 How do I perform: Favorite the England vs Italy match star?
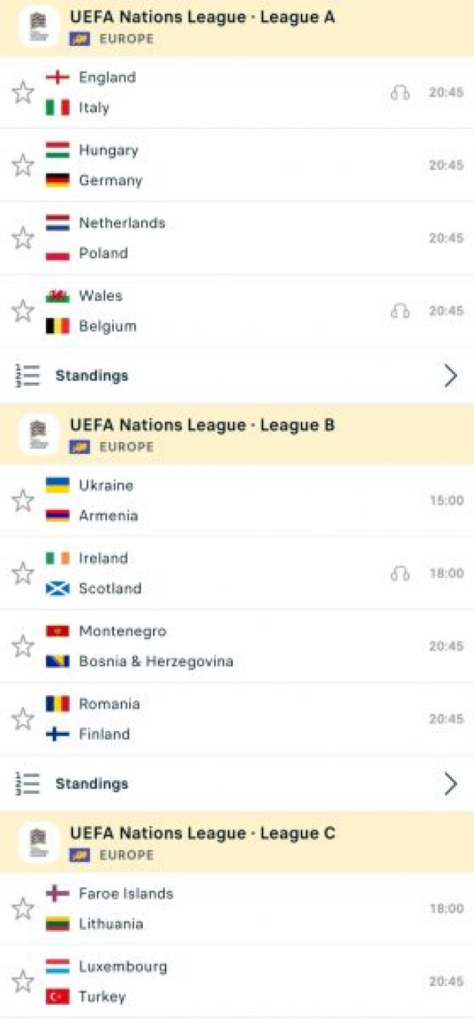coord(23,93)
